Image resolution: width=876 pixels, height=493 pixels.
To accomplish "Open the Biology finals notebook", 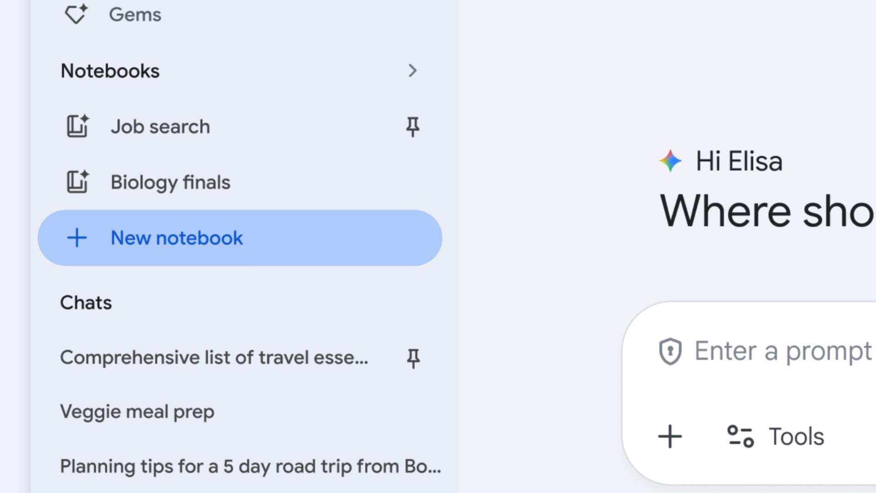I will pyautogui.click(x=170, y=183).
